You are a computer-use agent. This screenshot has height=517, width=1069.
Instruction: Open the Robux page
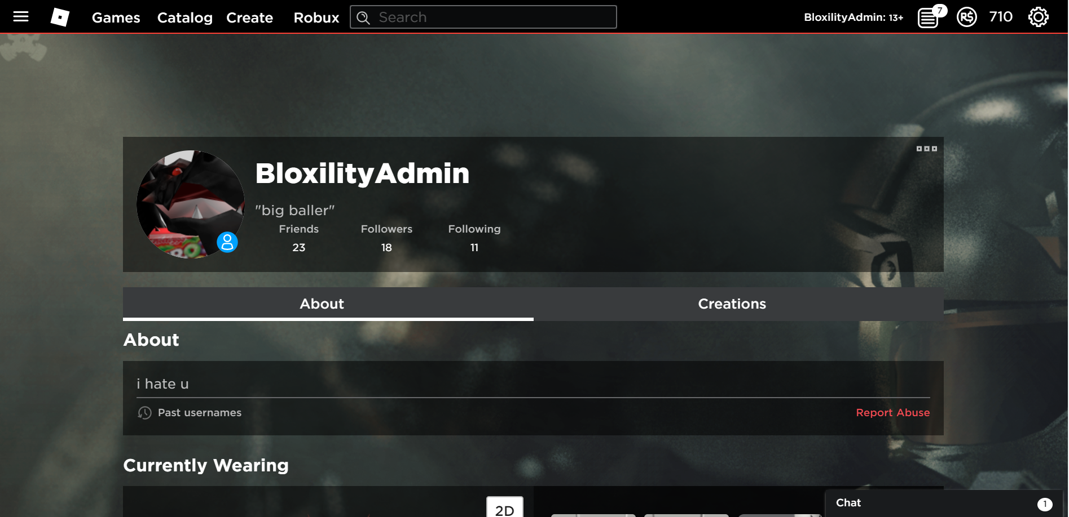pos(316,17)
